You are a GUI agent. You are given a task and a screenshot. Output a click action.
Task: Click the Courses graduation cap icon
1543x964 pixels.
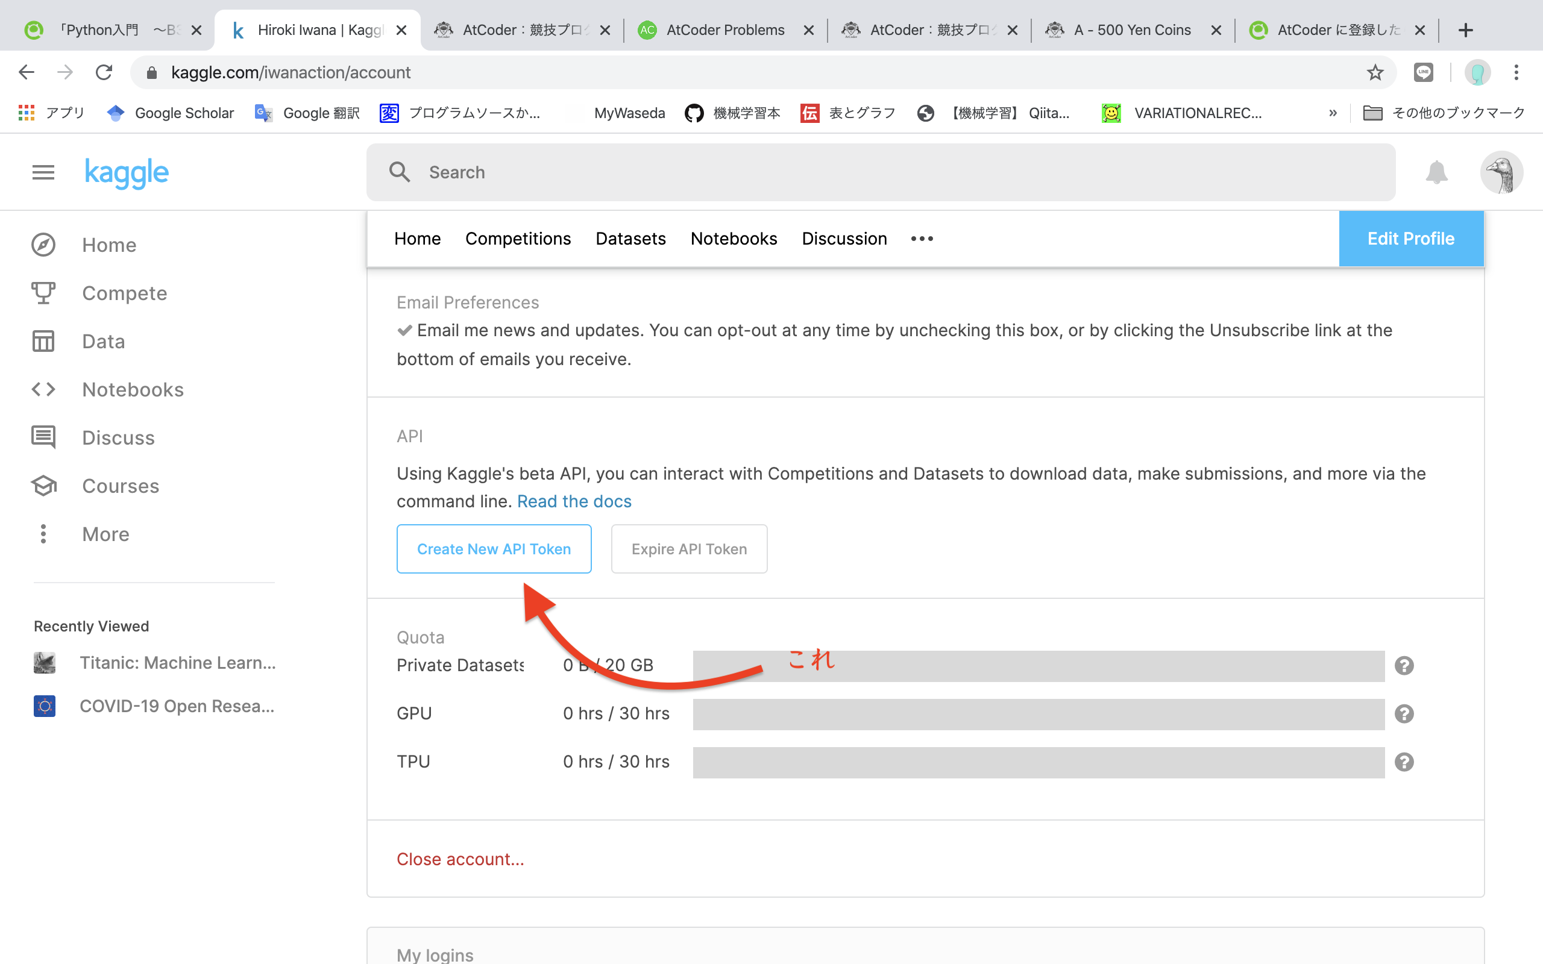43,486
